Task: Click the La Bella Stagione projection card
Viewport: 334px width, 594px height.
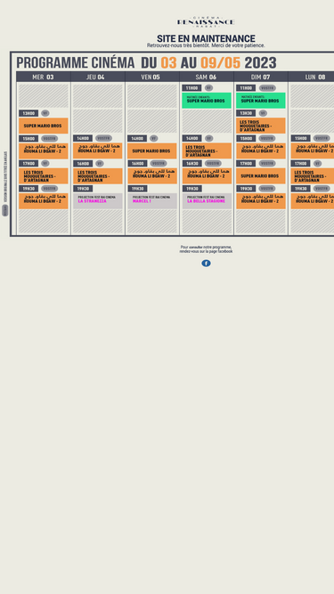Action: [x=207, y=200]
